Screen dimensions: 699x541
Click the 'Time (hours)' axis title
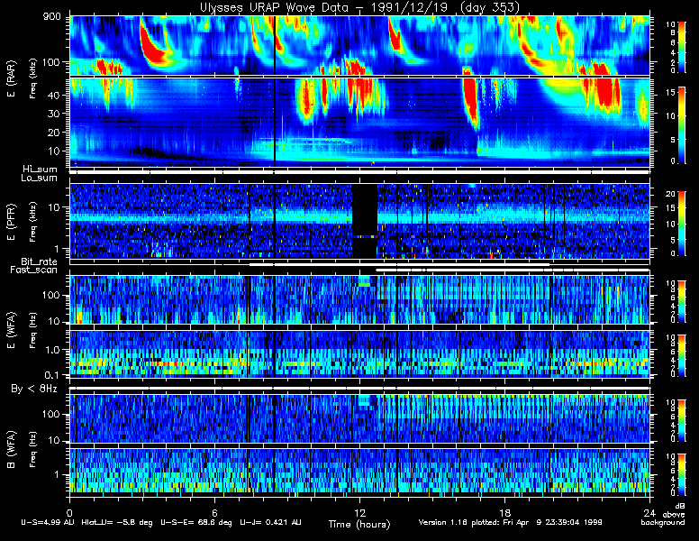point(359,524)
